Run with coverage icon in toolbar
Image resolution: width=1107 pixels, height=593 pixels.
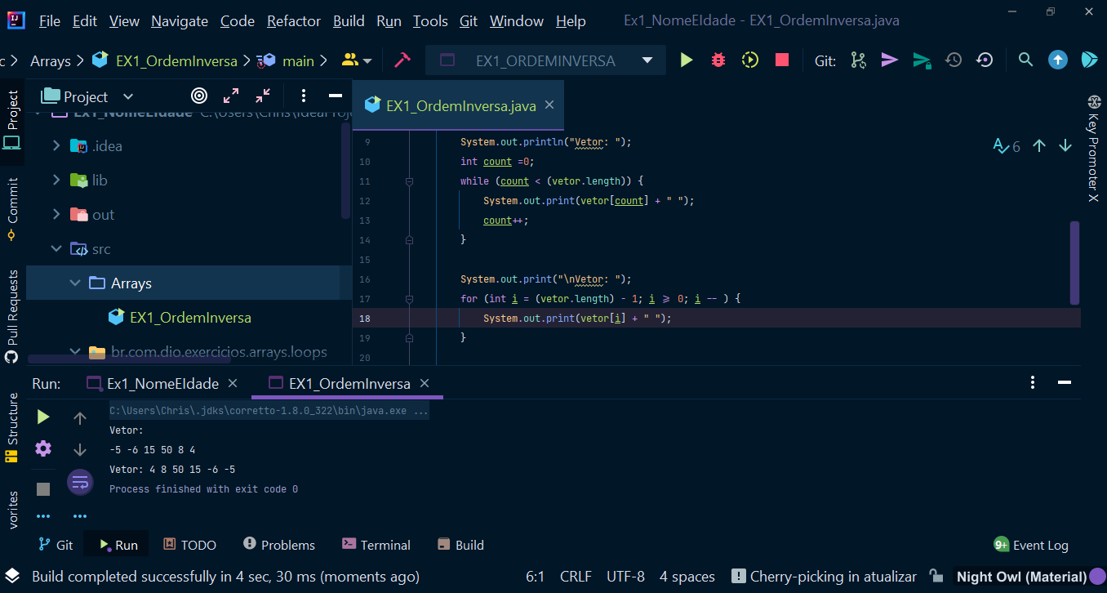click(x=750, y=60)
